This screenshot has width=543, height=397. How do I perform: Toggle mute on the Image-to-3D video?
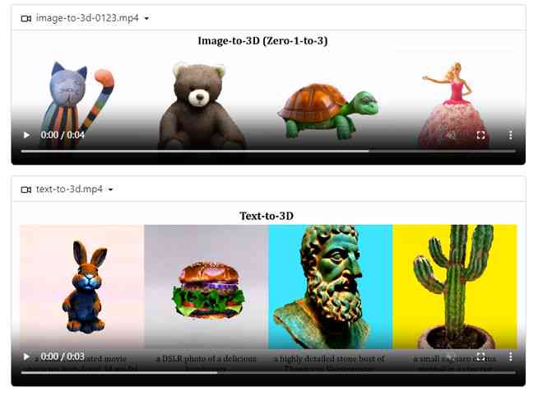point(451,135)
